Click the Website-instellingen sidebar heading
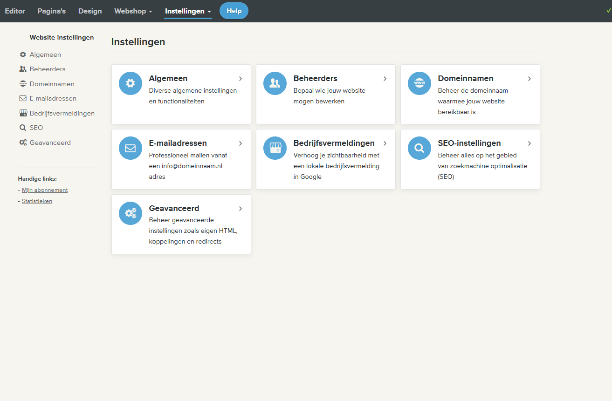The height and width of the screenshot is (401, 612). click(x=62, y=37)
